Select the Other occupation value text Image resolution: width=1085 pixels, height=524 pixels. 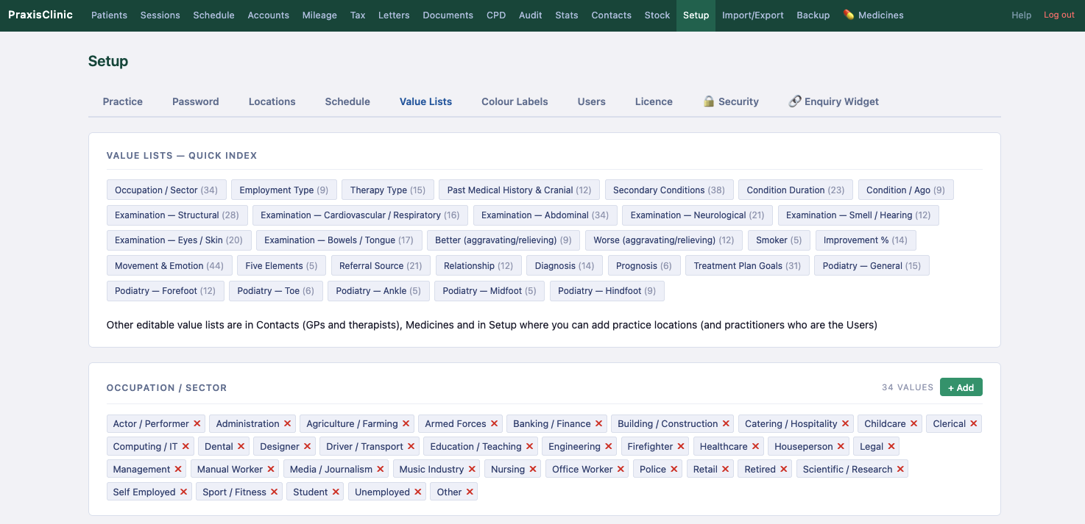(x=449, y=492)
